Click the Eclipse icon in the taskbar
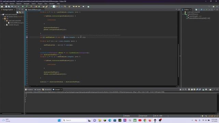The height and width of the screenshot is (123, 219). click(x=155, y=120)
